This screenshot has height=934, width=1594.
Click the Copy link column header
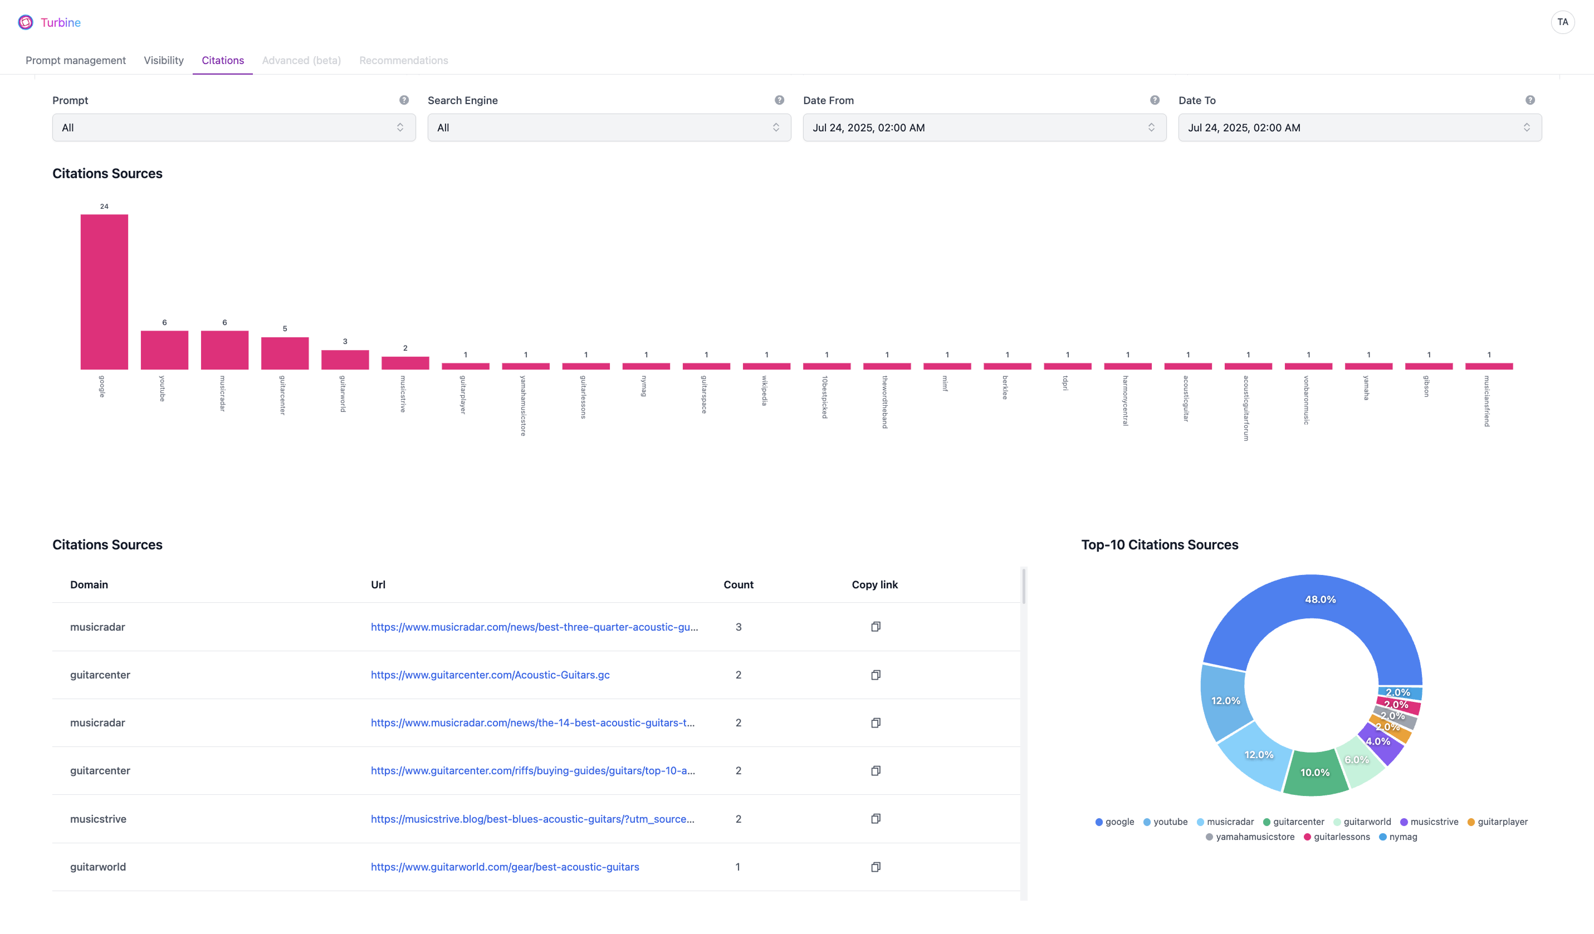pos(875,585)
